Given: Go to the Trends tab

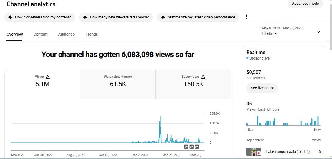Looking at the screenshot, I should tap(92, 34).
